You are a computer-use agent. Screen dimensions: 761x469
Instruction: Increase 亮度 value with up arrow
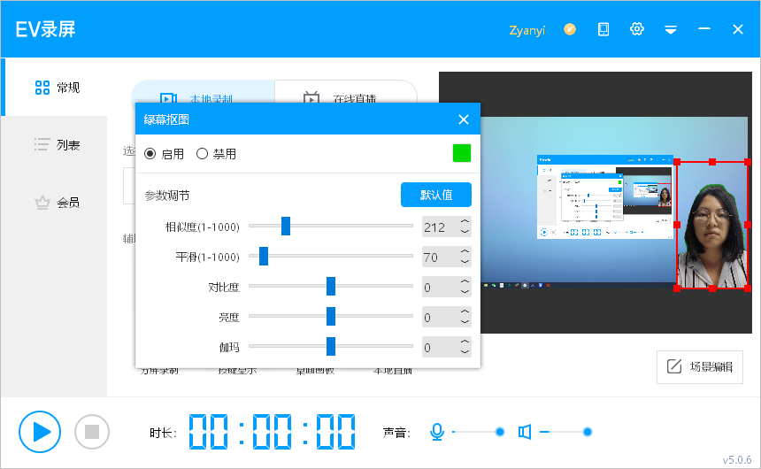tap(465, 311)
